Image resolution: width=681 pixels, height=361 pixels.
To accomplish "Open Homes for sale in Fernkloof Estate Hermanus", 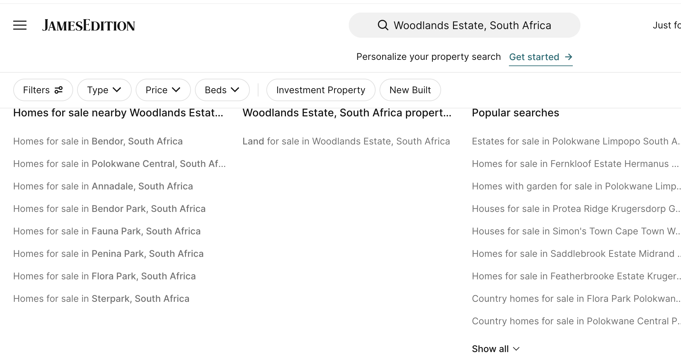I will coord(575,164).
